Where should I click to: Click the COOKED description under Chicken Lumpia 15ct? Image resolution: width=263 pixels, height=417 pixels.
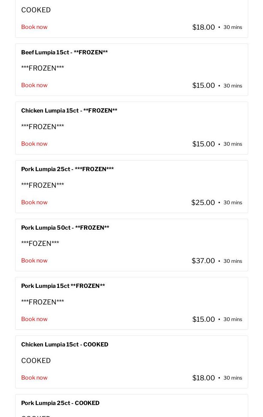pos(36,361)
